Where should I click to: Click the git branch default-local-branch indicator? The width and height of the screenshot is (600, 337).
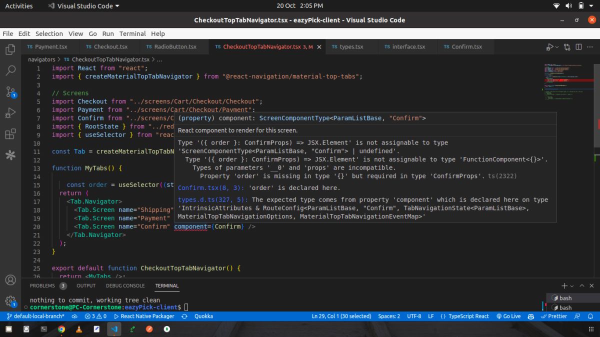(35, 316)
